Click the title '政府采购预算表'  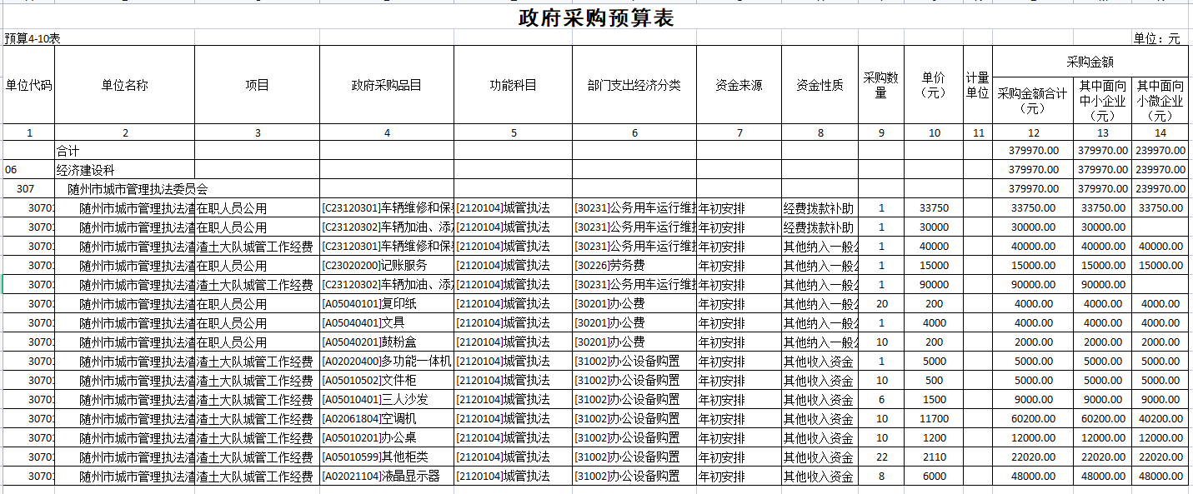pyautogui.click(x=596, y=18)
